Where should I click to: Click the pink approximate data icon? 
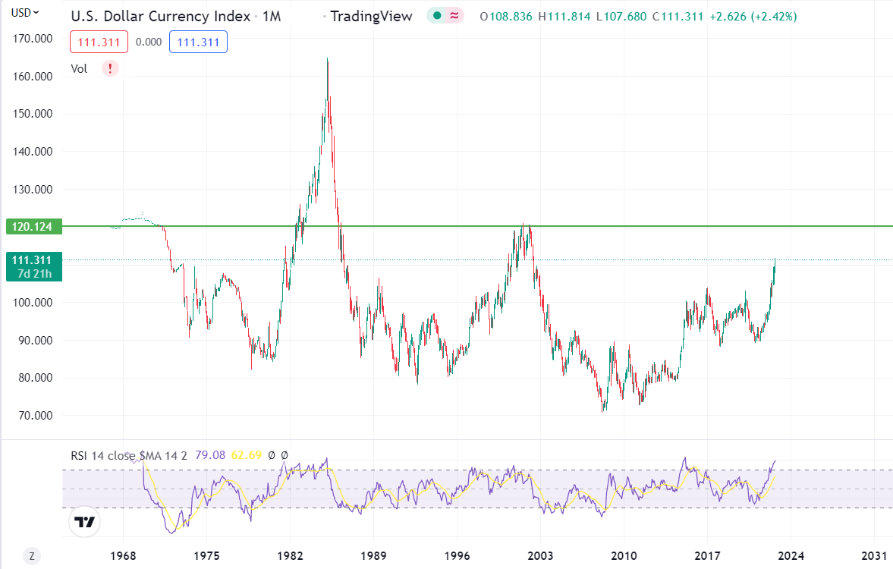454,16
